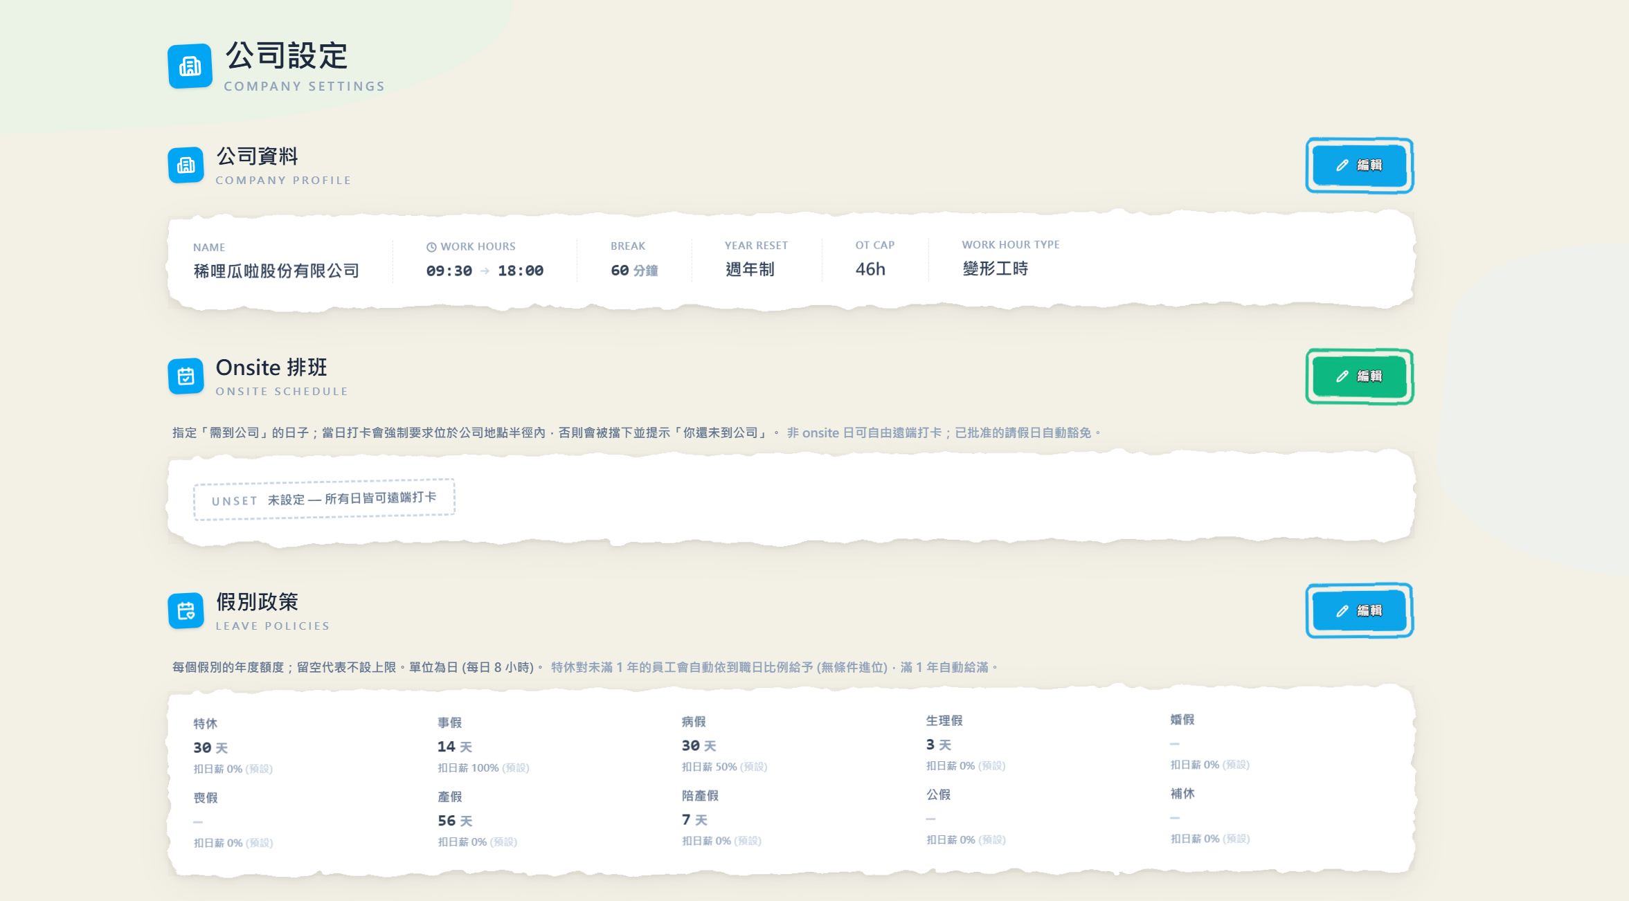Click the onsite description note about 非 onsite 日
This screenshot has width=1629, height=901.
point(944,433)
